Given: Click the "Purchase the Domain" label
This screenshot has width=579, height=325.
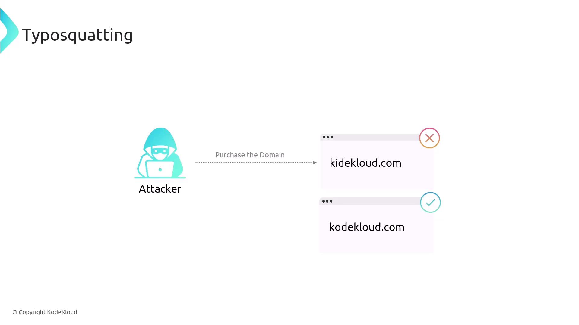Looking at the screenshot, I should (x=250, y=155).
